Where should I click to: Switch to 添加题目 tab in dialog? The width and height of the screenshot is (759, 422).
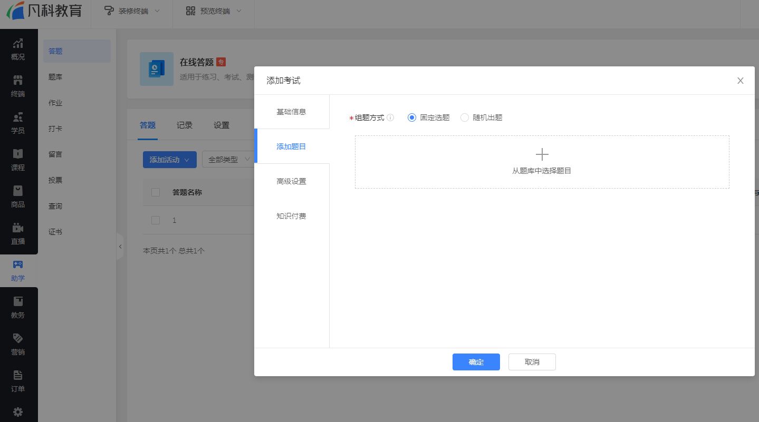(x=292, y=146)
